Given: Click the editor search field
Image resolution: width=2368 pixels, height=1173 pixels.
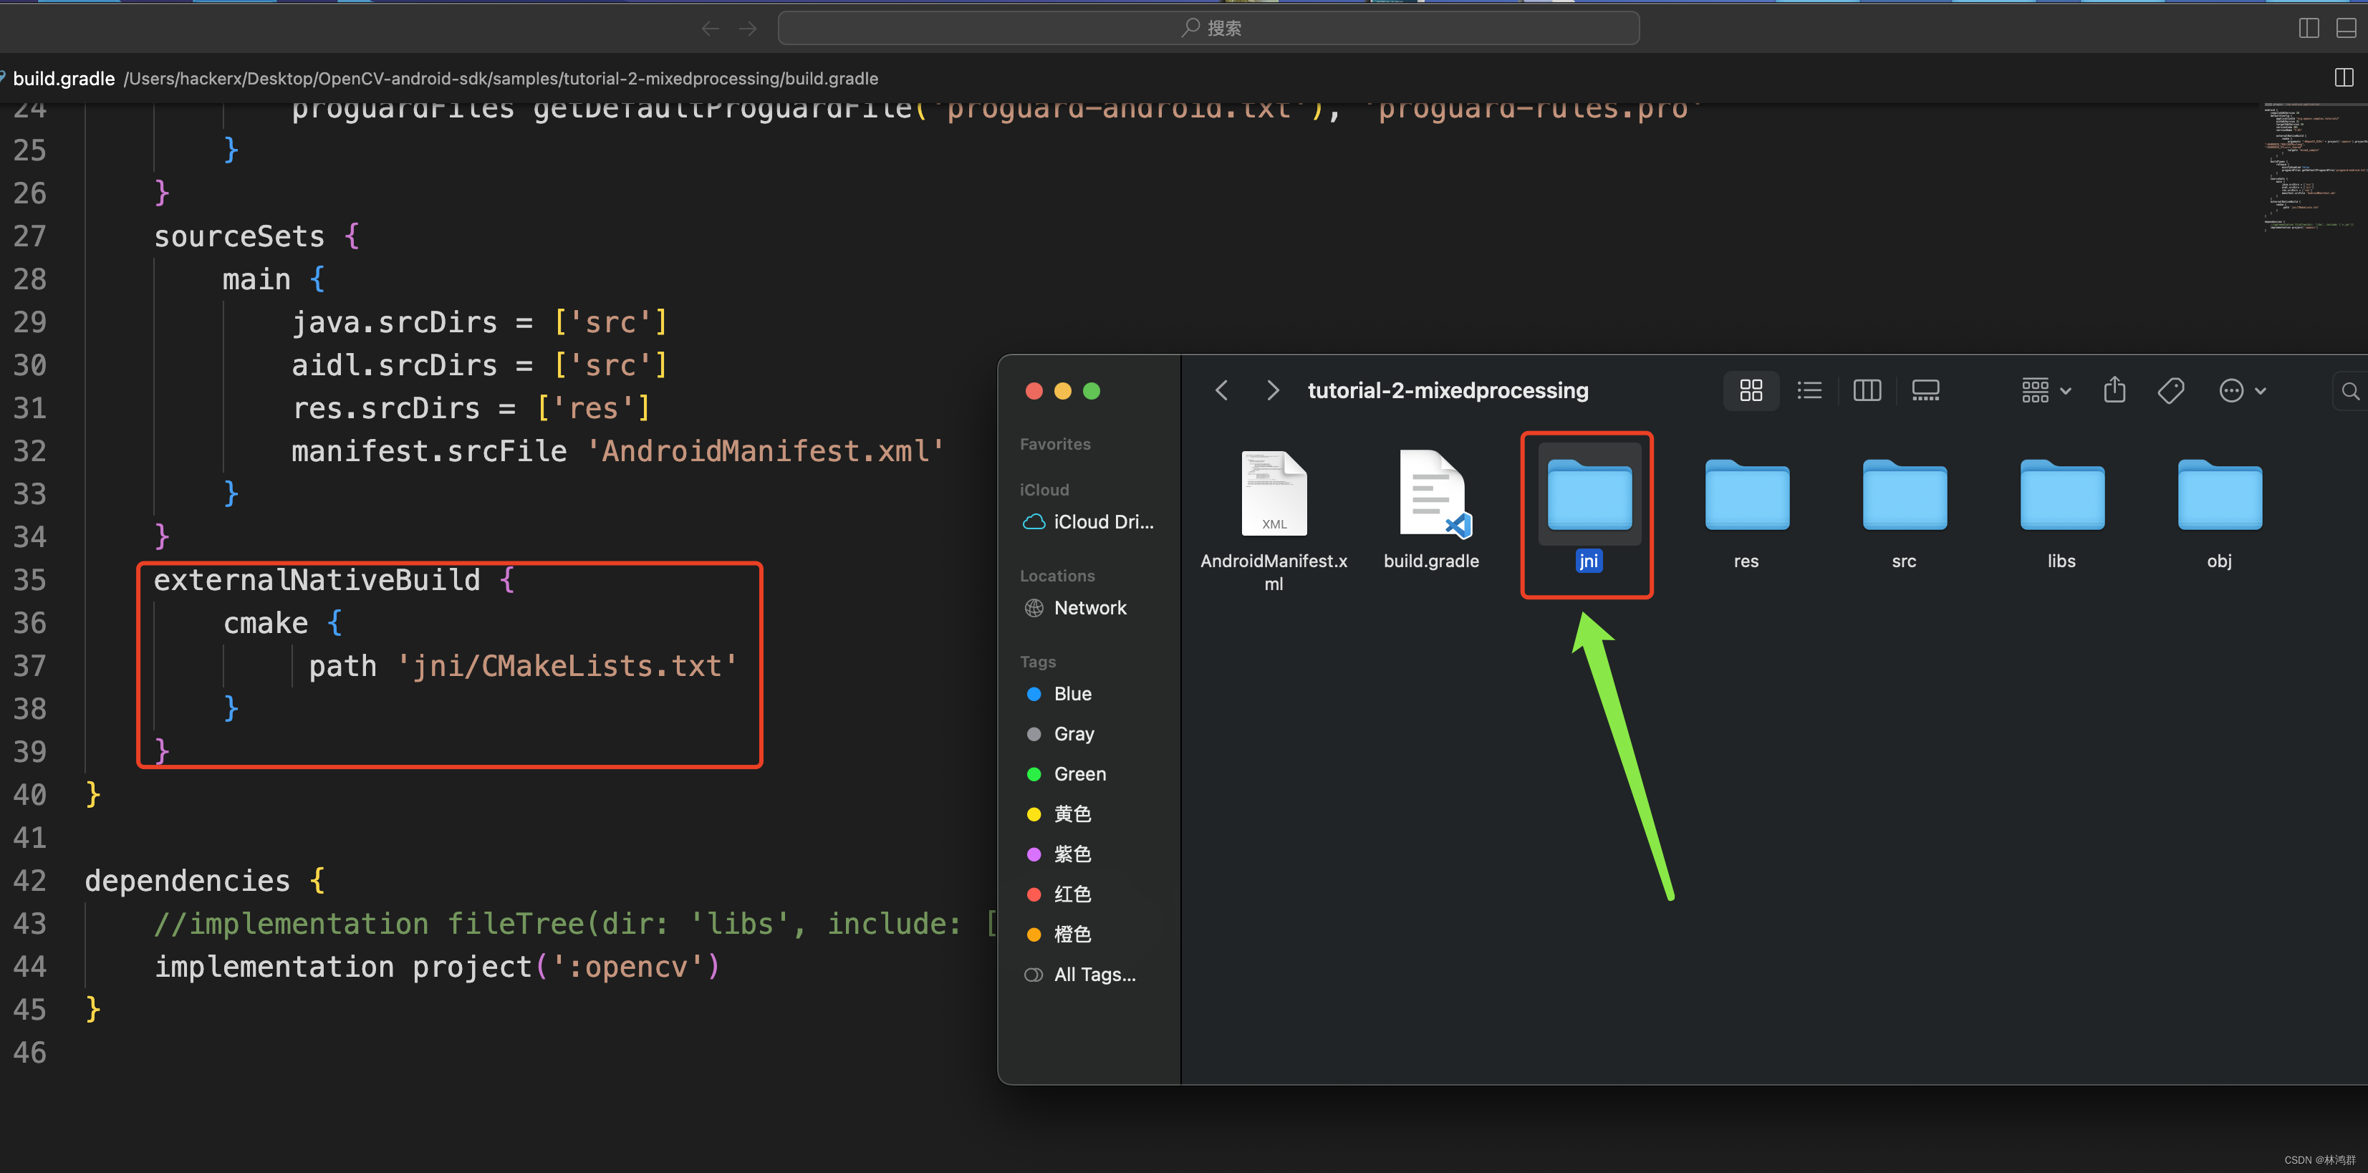Looking at the screenshot, I should (x=1208, y=29).
